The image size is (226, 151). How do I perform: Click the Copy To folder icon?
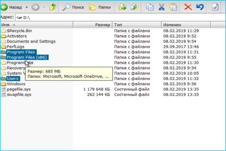click(135, 7)
